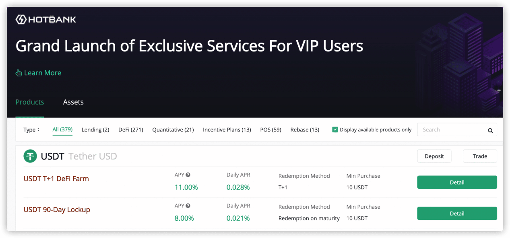510x238 pixels.
Task: Uncheck Display available products only
Action: tap(335, 129)
